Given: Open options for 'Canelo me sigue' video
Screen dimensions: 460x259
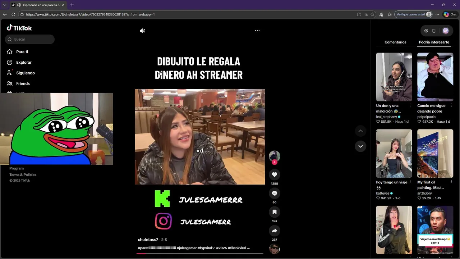Looking at the screenshot, I should coord(451,105).
